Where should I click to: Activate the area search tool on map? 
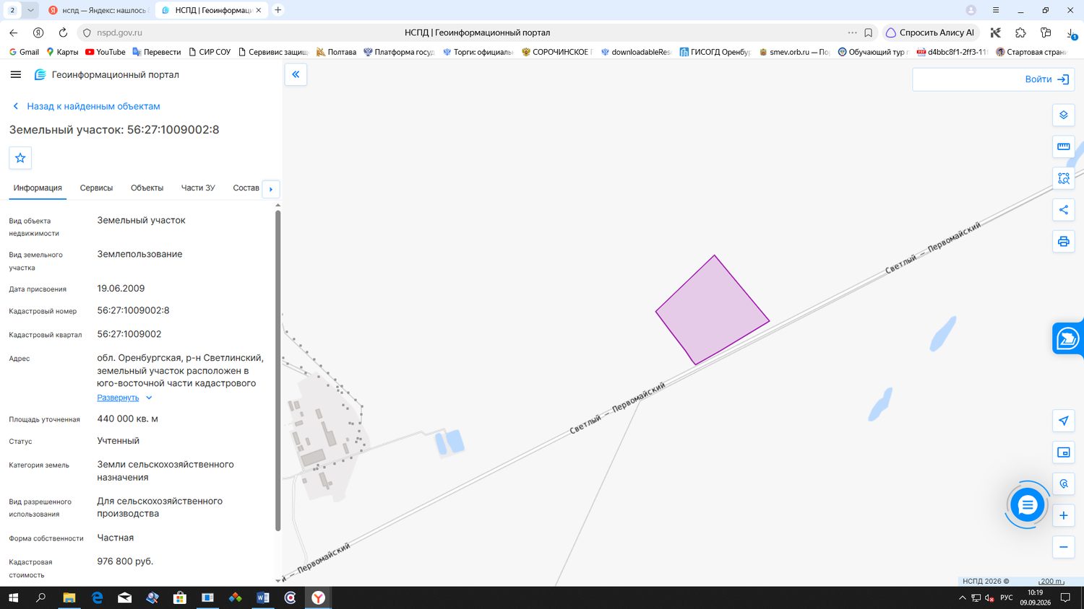[x=1064, y=178]
